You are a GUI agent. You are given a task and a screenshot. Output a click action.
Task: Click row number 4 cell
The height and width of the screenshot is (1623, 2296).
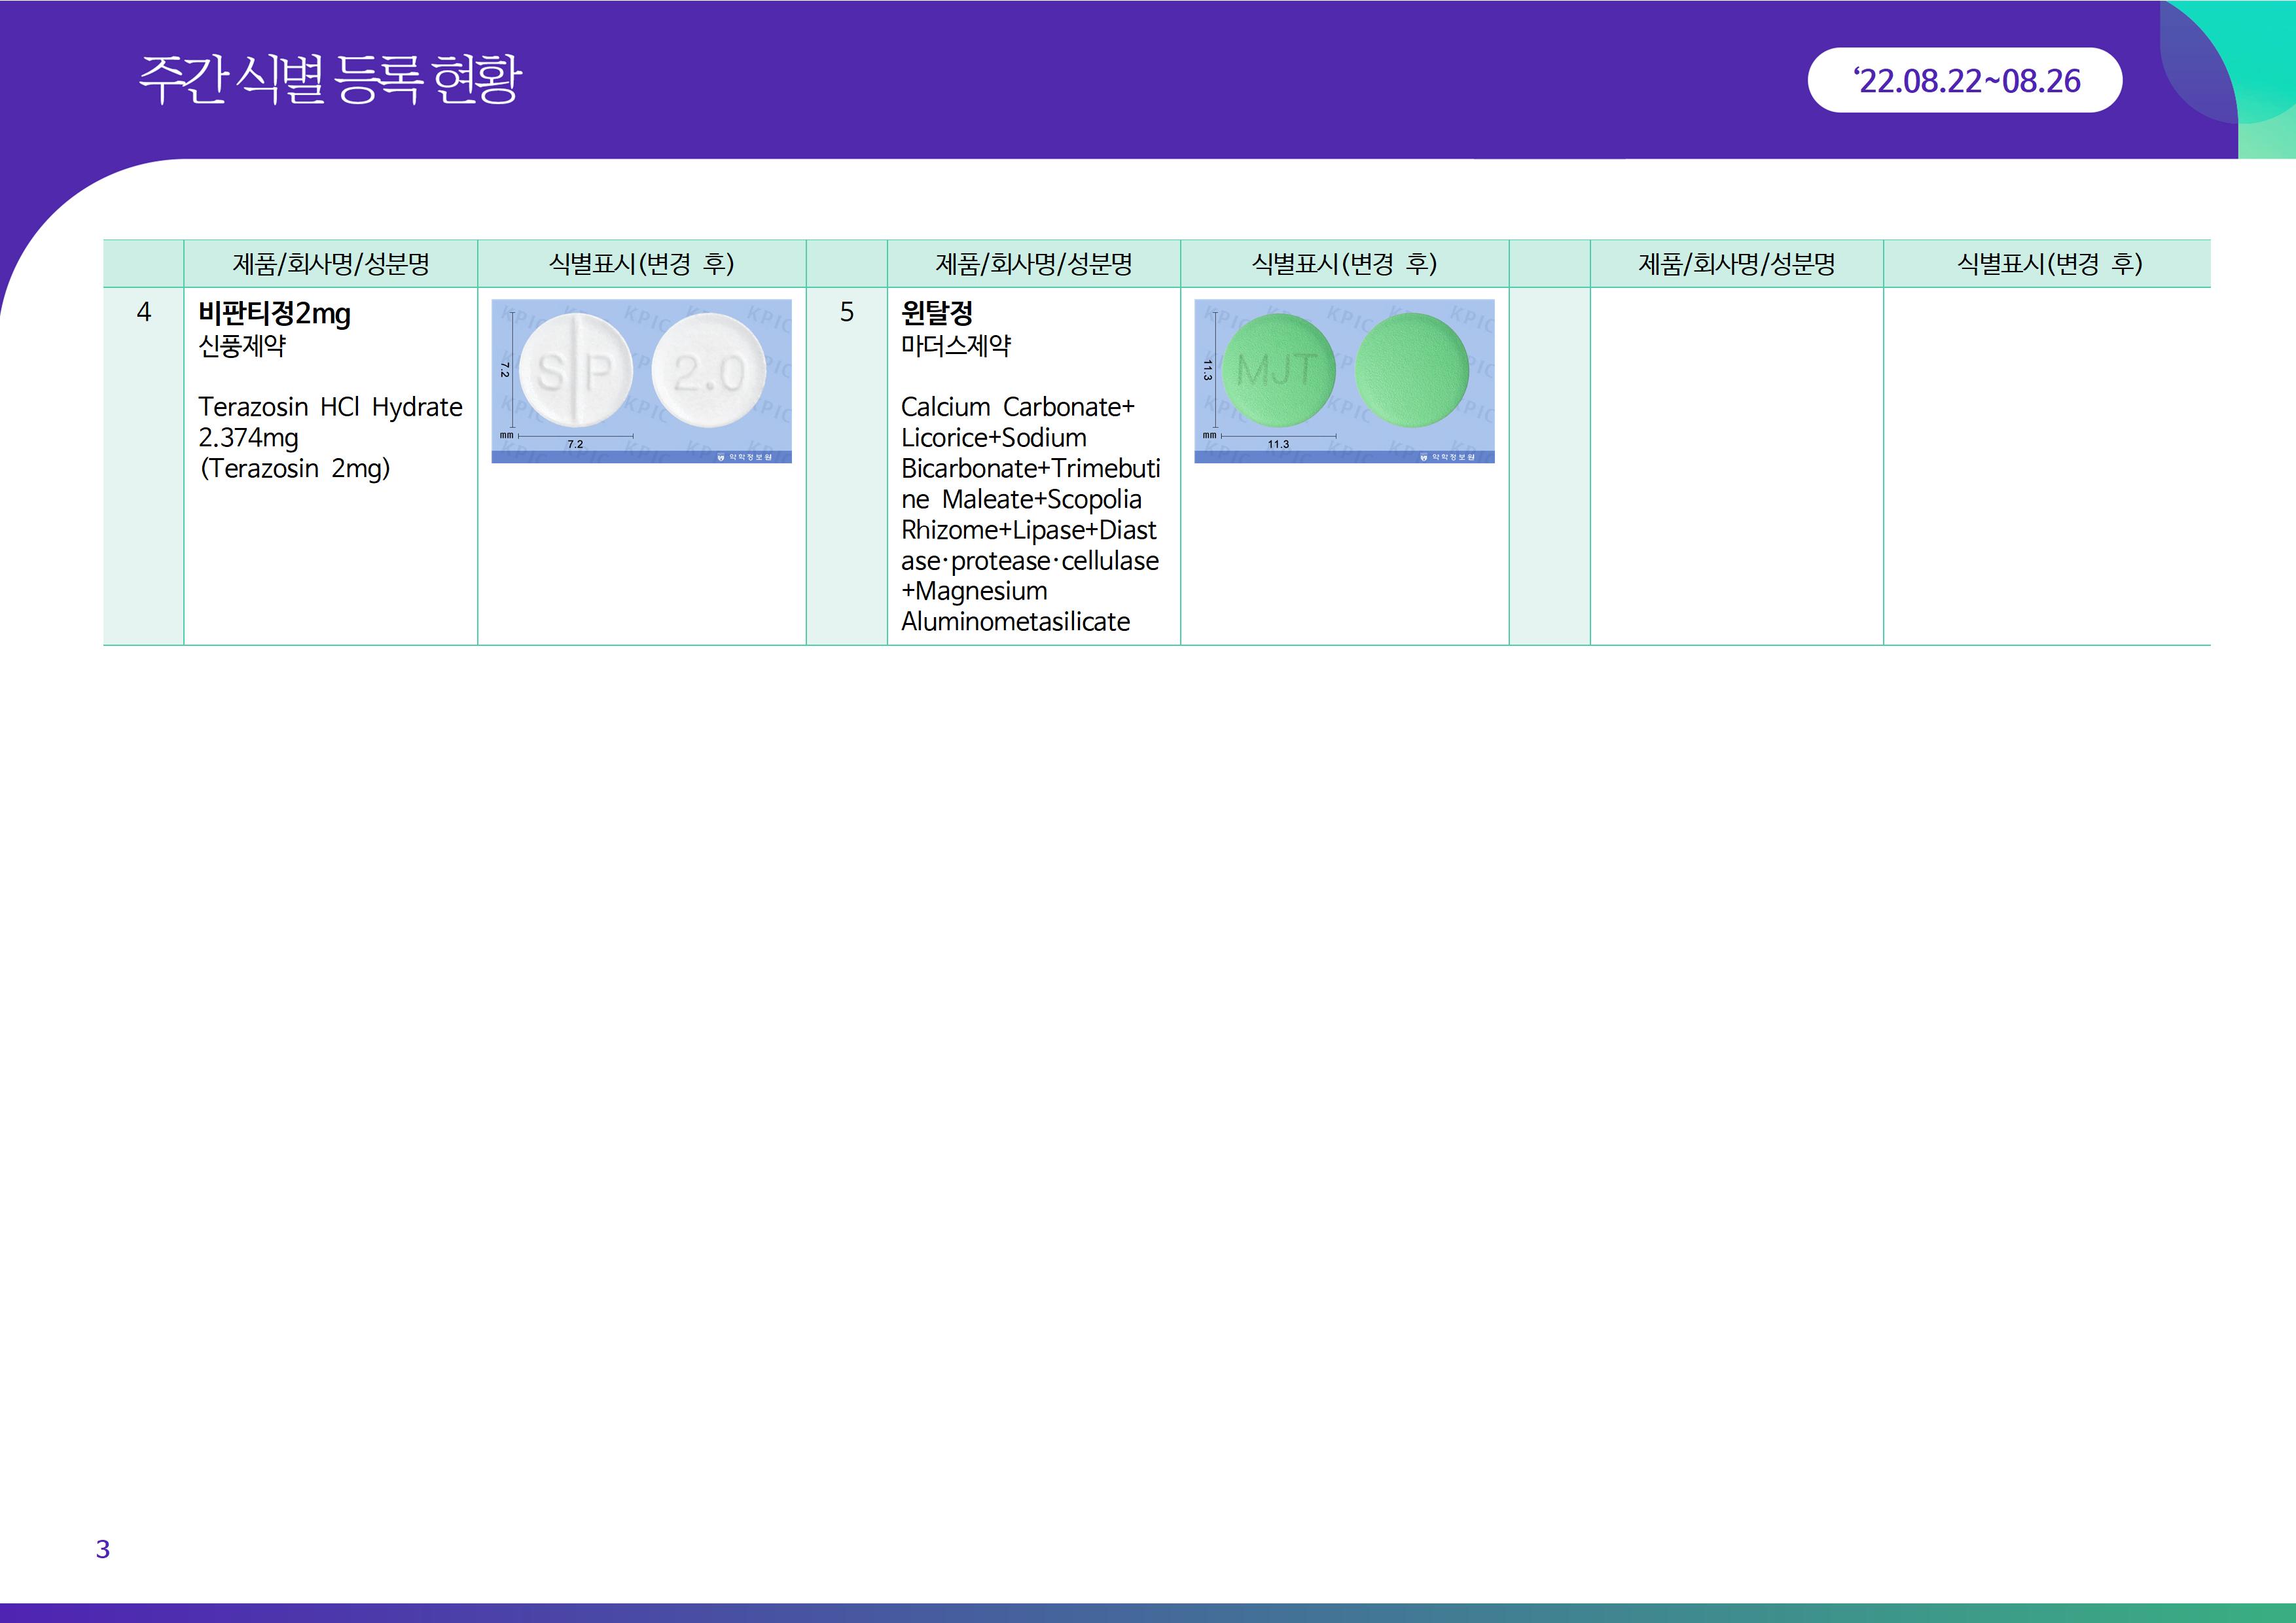click(x=144, y=313)
